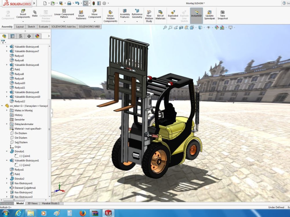Select Move Component tool
Screen dimensions: 290x217
(95, 14)
